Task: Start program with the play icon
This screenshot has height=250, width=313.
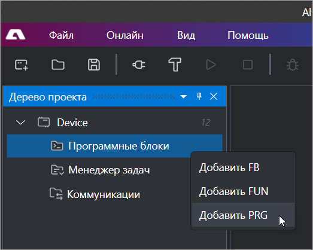Action: 211,65
